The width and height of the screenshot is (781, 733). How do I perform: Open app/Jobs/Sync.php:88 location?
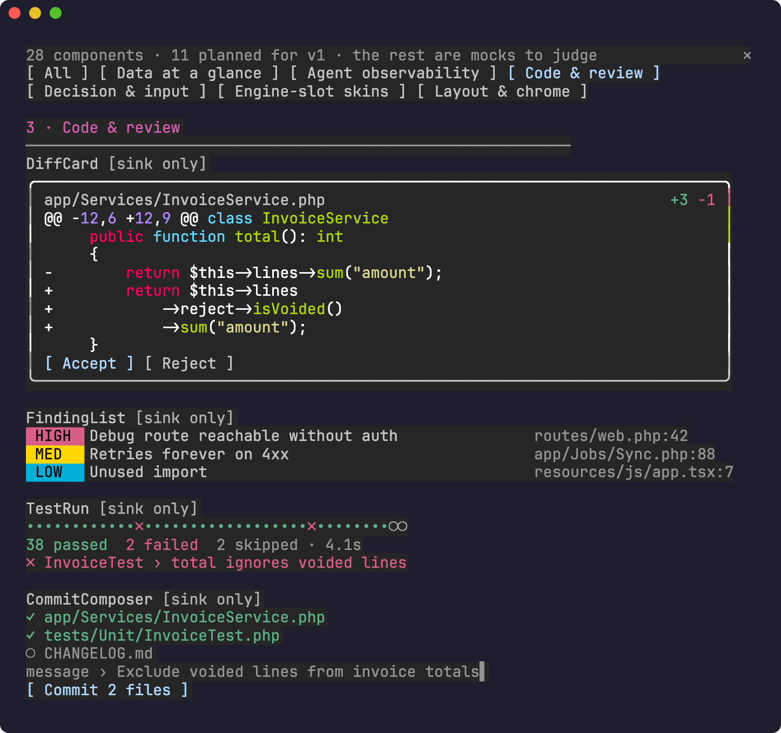pos(624,454)
